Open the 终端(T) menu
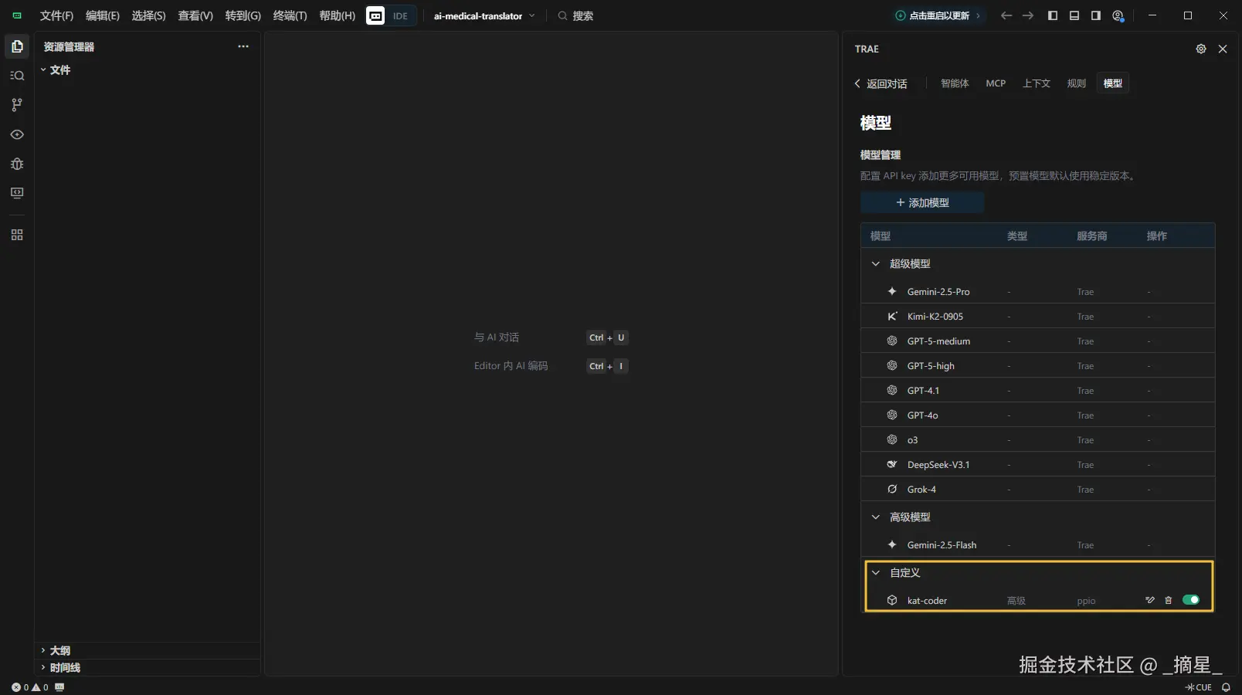This screenshot has width=1242, height=695. tap(290, 15)
